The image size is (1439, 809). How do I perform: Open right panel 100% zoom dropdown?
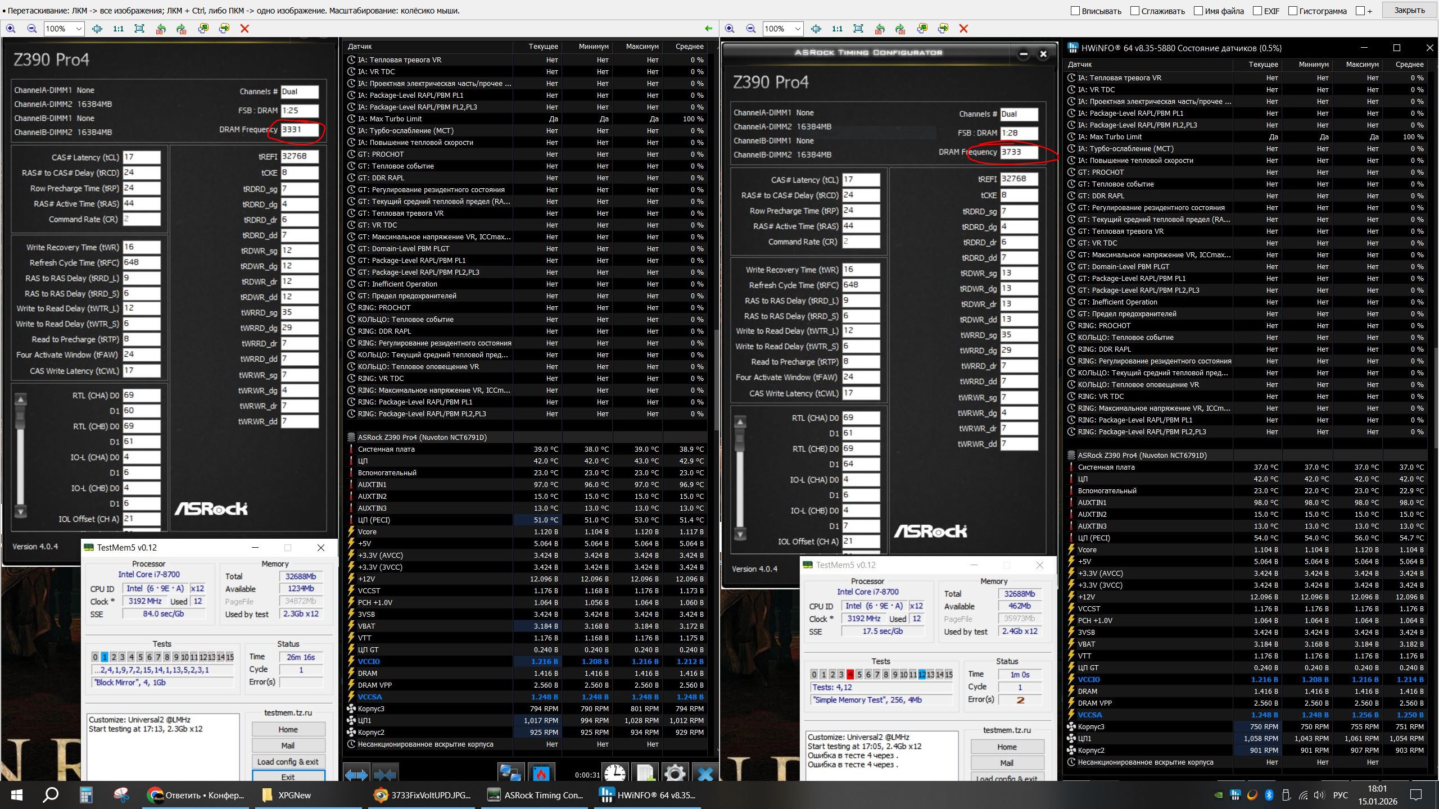[798, 29]
